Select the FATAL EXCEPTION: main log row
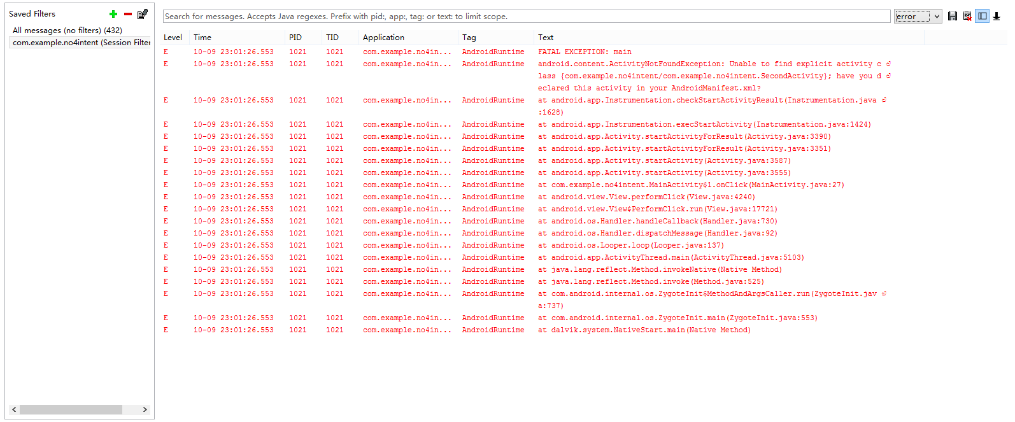This screenshot has height=422, width=1015. pos(585,52)
